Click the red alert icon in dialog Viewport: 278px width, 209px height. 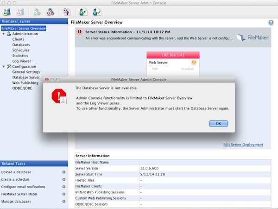[59, 96]
